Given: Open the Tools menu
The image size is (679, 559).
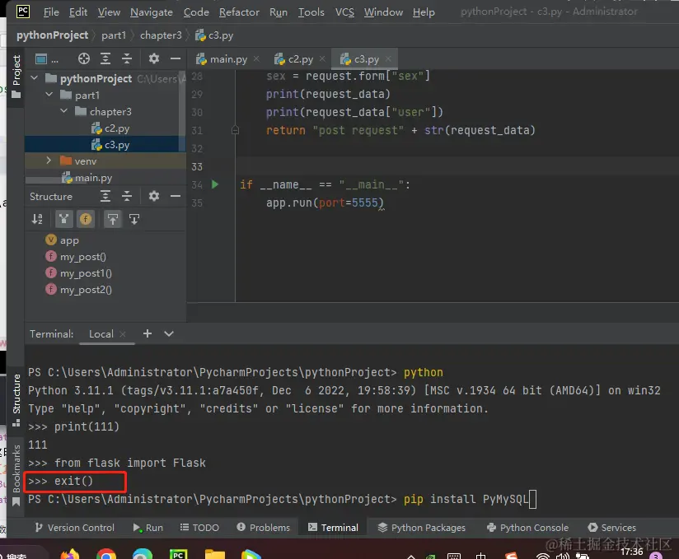Looking at the screenshot, I should 311,12.
